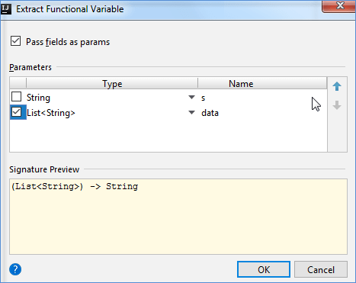Click the empty area of the parameters table
This screenshot has width=356, height=283.
point(168,136)
